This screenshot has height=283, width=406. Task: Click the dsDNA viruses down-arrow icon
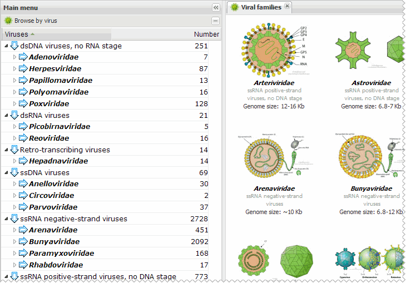point(14,46)
